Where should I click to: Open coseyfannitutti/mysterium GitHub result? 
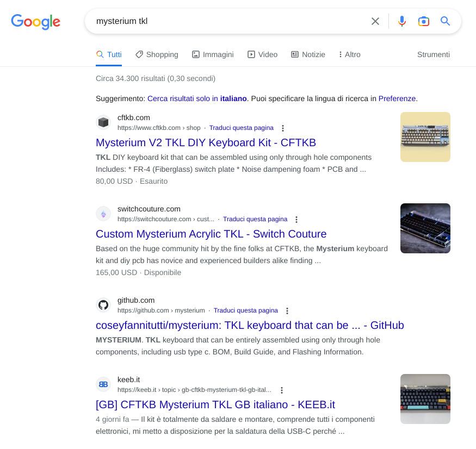click(250, 325)
